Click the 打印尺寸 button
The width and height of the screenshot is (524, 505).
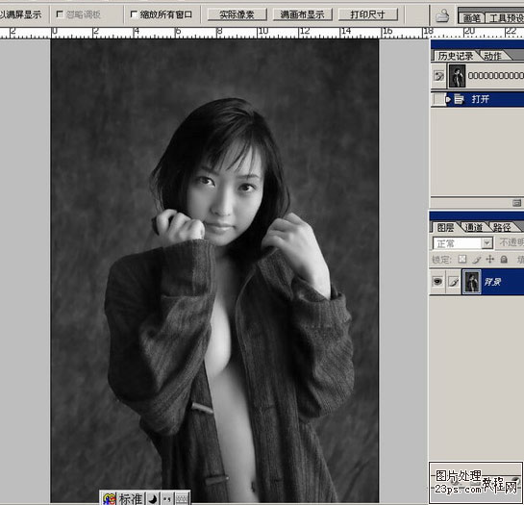point(368,14)
